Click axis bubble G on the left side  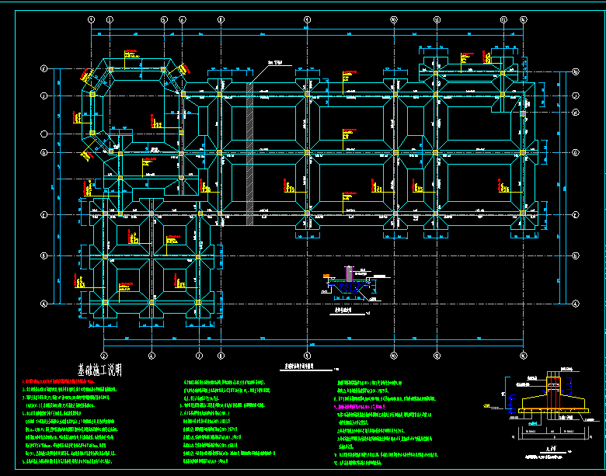click(44, 153)
